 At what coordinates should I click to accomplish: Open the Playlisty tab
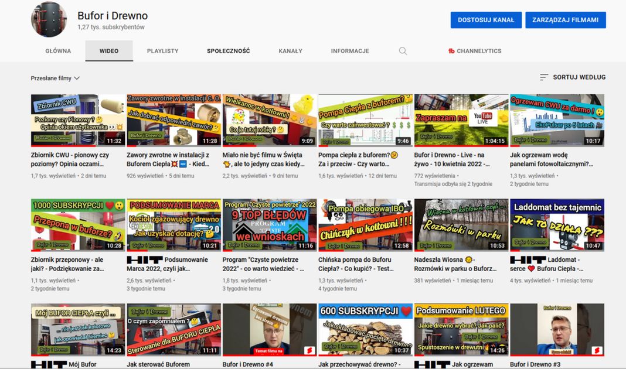162,51
